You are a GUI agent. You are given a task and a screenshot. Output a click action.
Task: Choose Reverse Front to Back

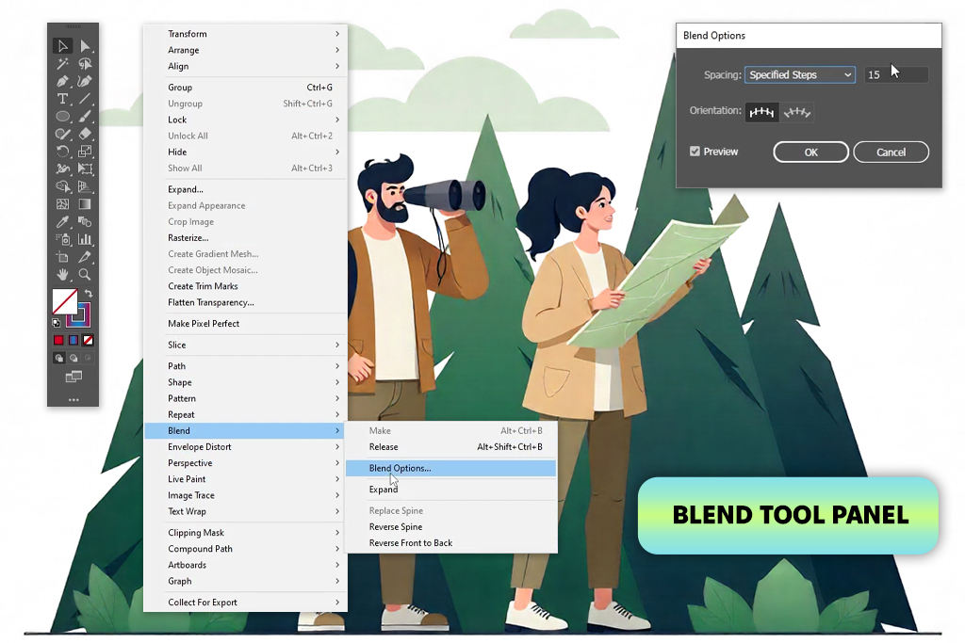(450, 543)
